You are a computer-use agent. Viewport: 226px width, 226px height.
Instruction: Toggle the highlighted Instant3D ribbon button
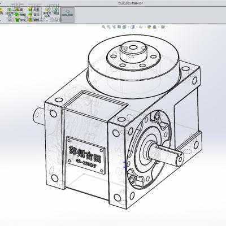(67, 15)
